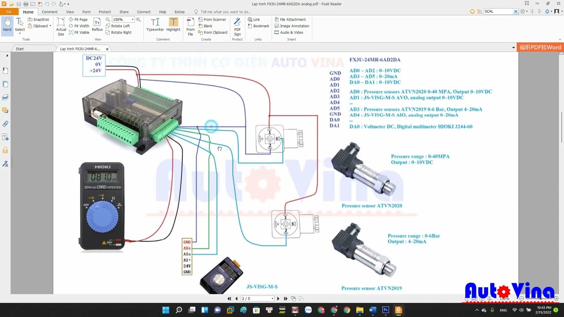
Task: Print the document from quick access toolbar
Action: (x=26, y=4)
